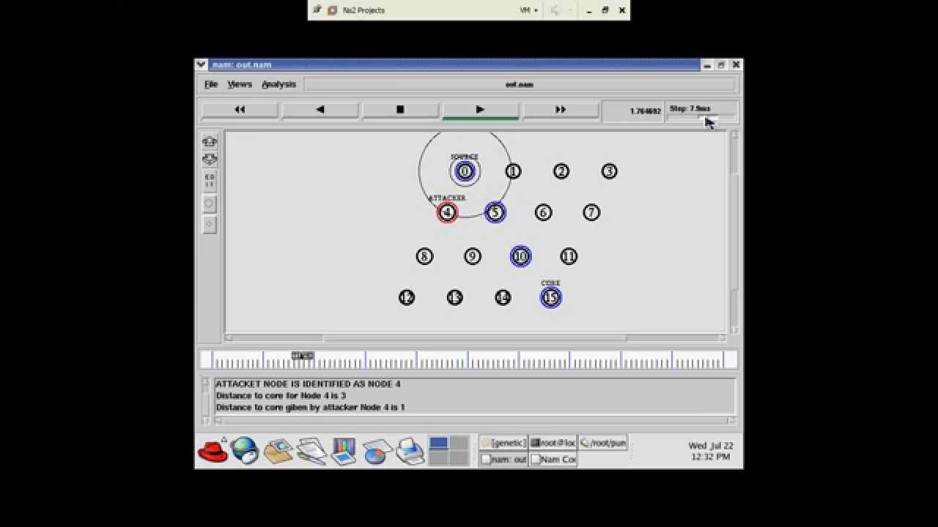Launch the web browser globe icon
The height and width of the screenshot is (527, 938).
(x=245, y=451)
